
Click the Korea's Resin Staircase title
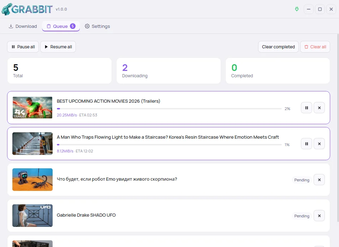tap(168, 137)
